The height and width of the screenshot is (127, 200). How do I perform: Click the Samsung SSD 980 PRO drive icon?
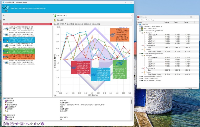pyautogui.click(x=142, y=76)
